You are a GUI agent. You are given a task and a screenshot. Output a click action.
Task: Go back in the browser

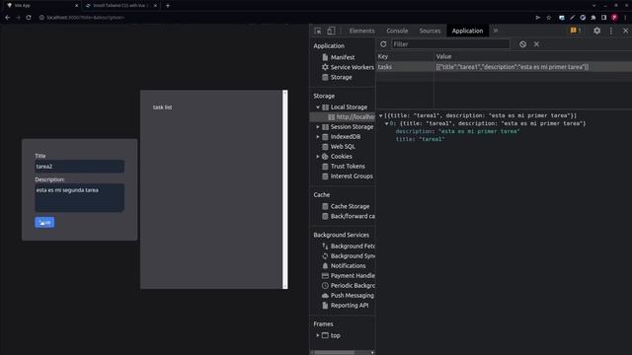[7, 18]
